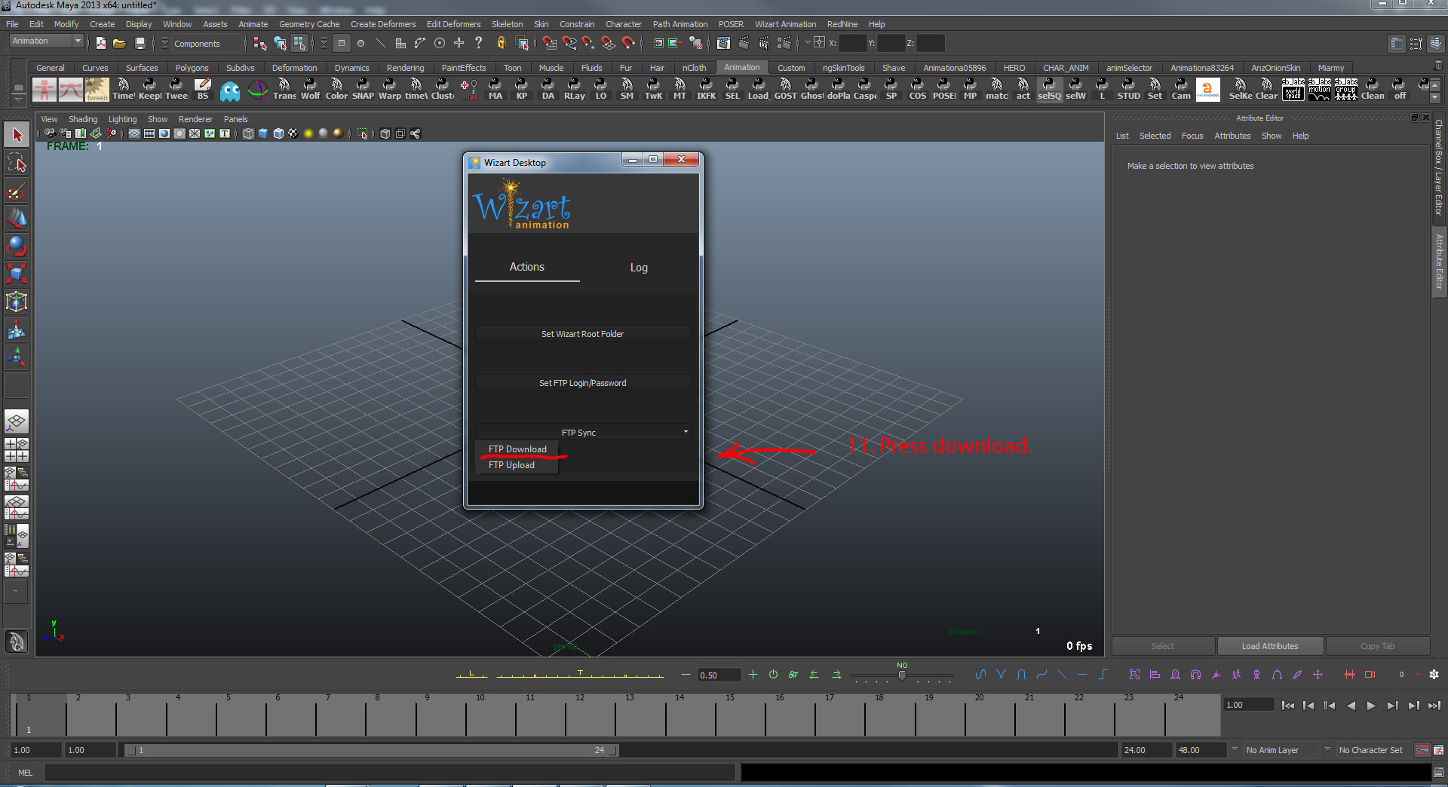1448x787 pixels.
Task: Toggle the green power icon in tween toolbar
Action: point(773,675)
